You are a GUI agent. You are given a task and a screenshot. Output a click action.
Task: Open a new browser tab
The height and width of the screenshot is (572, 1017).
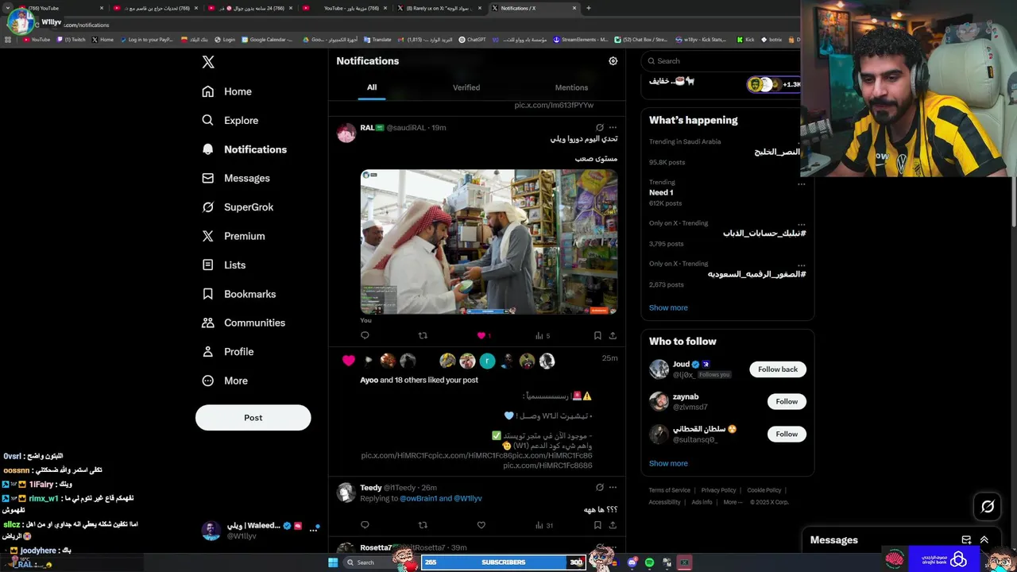(588, 8)
